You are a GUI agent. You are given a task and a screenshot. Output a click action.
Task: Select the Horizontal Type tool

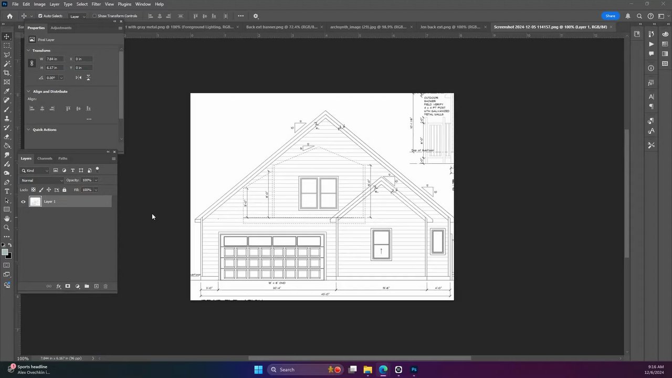click(7, 191)
